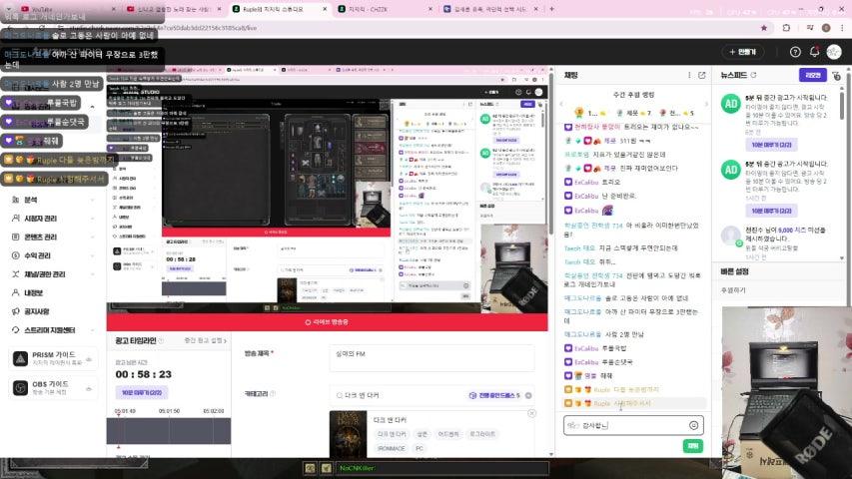Click the Rupie highlighted chat message in list

(x=633, y=403)
